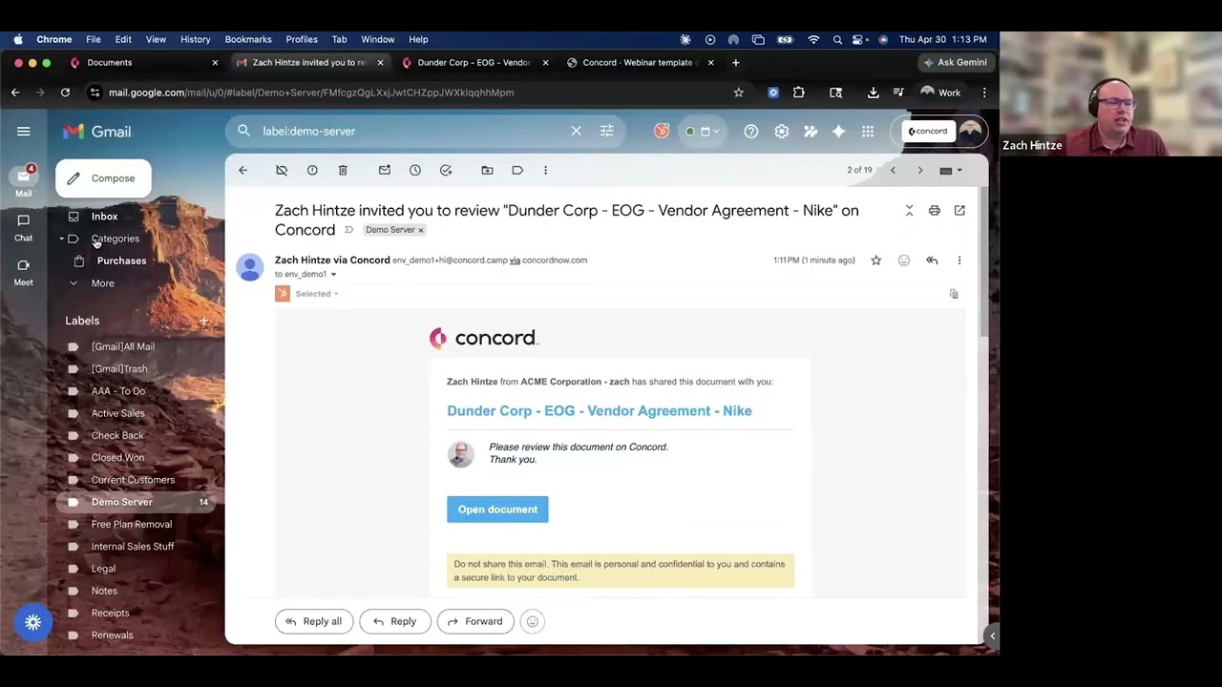Show side panel arrow at bottom right

992,635
